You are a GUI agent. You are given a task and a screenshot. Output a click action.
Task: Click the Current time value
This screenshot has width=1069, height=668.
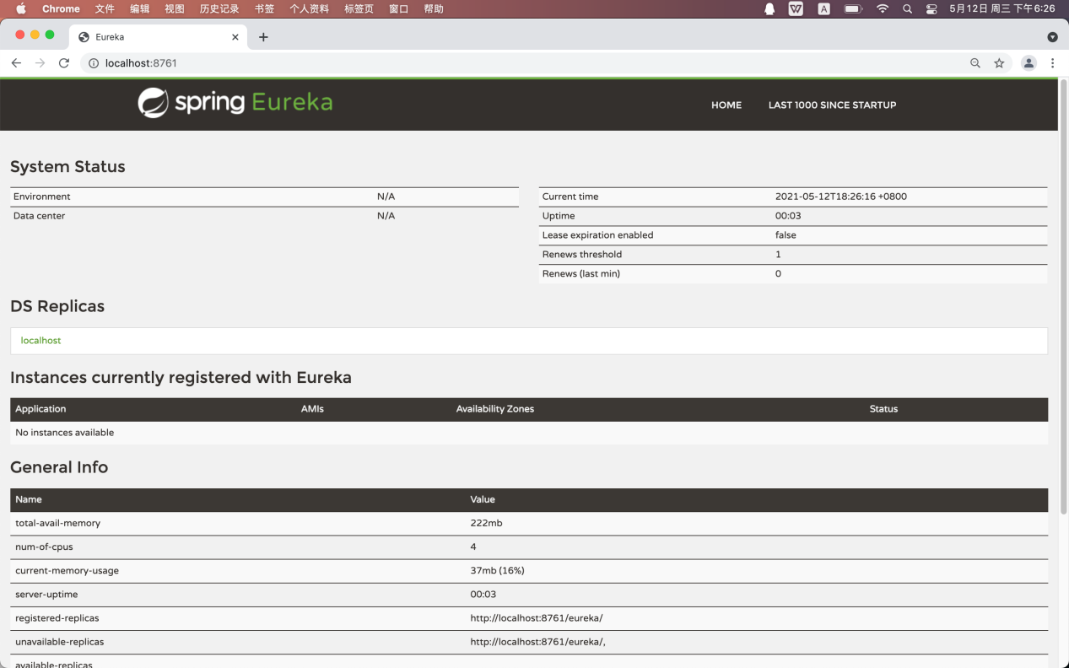[841, 197]
